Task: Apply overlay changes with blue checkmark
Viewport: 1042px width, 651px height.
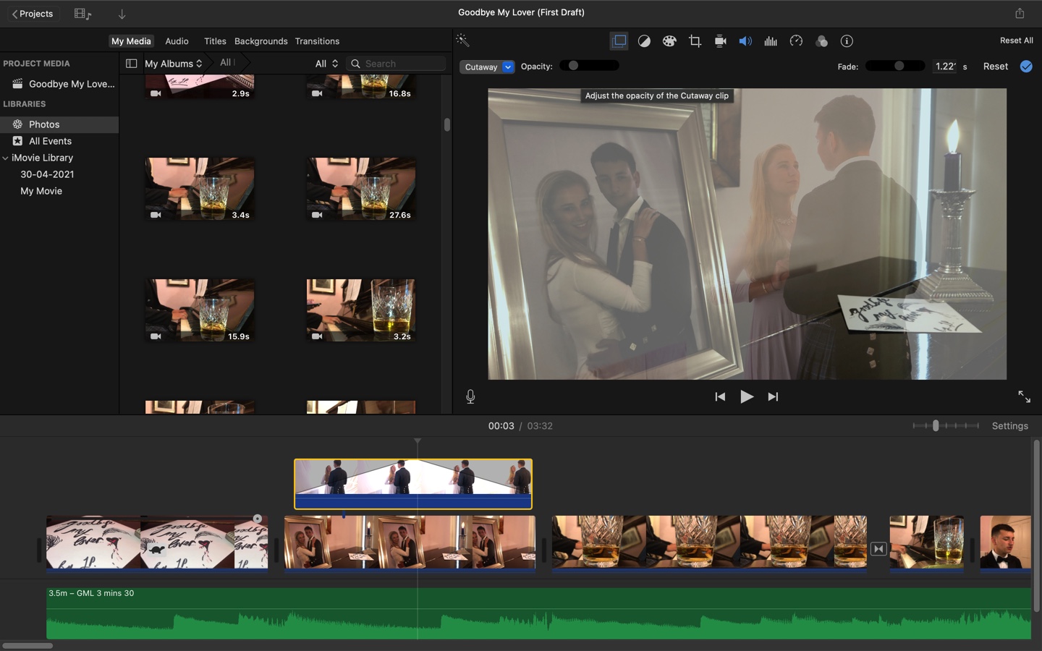Action: (1026, 67)
